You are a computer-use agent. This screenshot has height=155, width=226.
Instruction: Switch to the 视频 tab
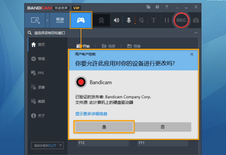[x=108, y=46]
